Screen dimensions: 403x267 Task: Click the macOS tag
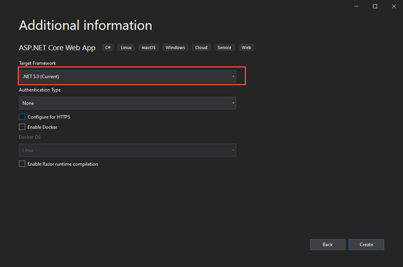coord(149,48)
